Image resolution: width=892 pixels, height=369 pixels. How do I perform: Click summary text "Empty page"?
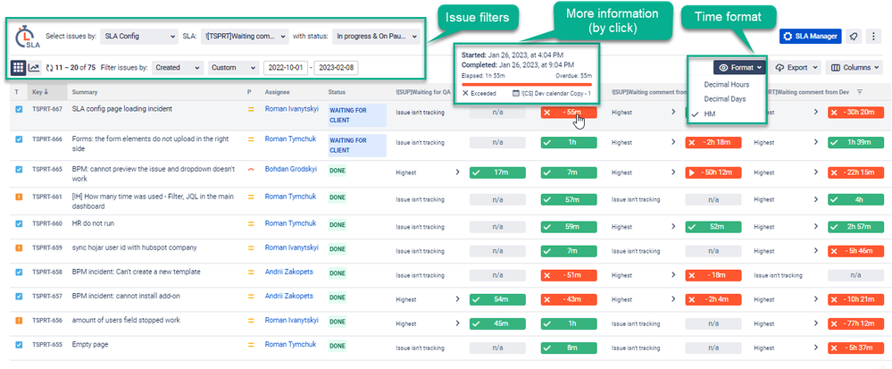click(x=90, y=344)
